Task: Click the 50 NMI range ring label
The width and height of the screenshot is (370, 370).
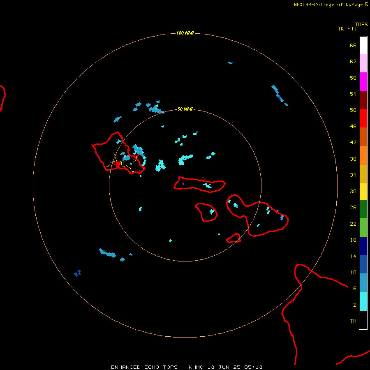Action: (x=185, y=109)
